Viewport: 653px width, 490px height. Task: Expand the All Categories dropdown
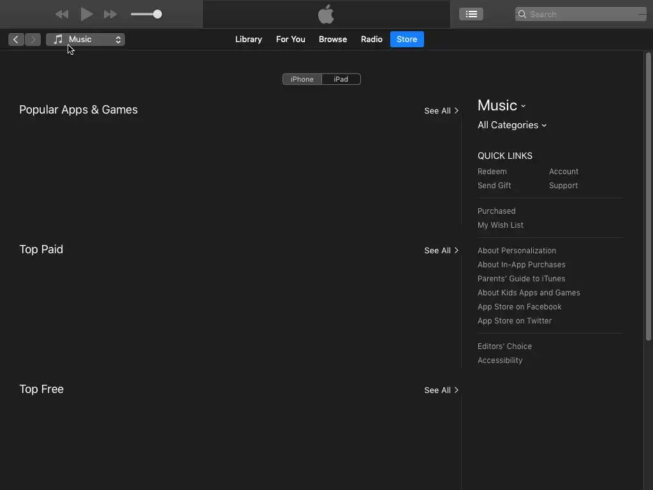click(x=512, y=125)
